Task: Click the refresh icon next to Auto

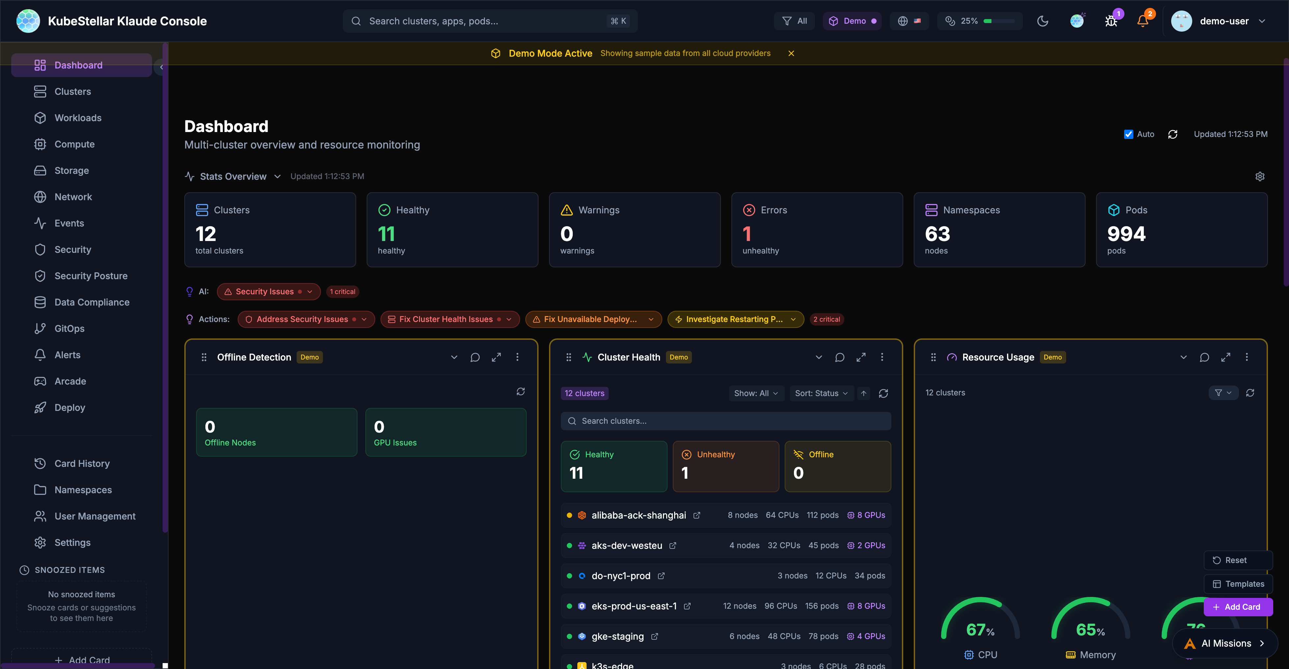Action: tap(1172, 134)
